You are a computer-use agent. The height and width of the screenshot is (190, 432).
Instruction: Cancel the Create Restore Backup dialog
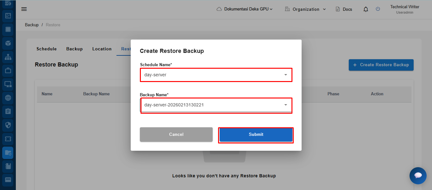point(176,135)
